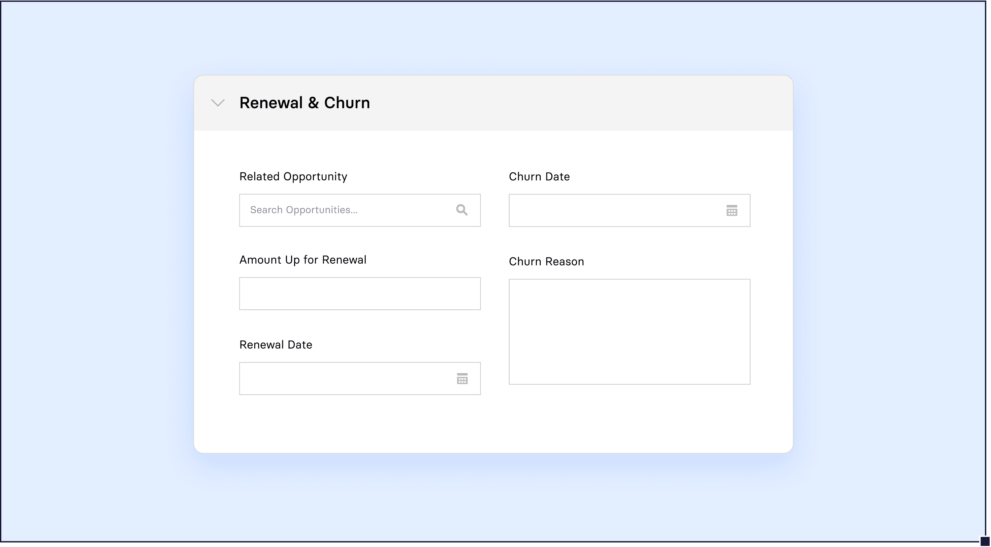Viewport: 991px width, 547px height.
Task: Click the Amount Up for Renewal label
Action: (x=303, y=260)
